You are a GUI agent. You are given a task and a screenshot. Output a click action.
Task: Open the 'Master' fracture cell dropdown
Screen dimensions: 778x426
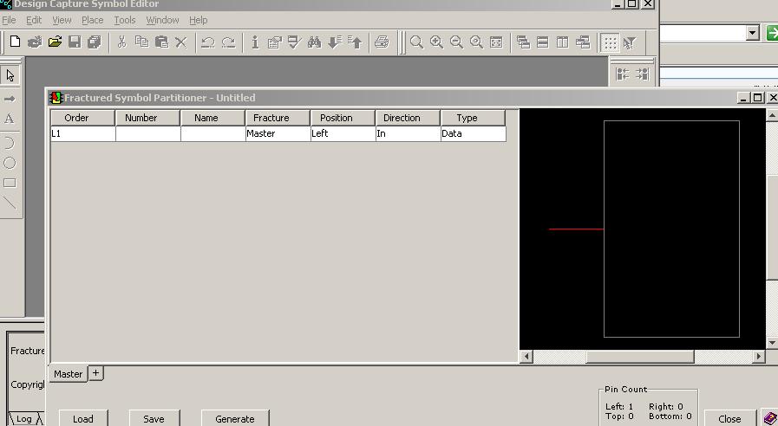pyautogui.click(x=278, y=133)
